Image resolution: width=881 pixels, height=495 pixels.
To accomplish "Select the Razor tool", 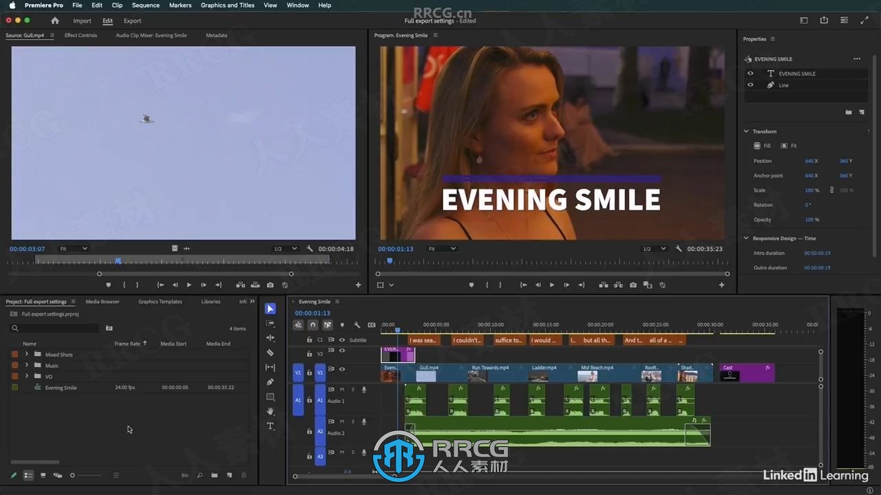I will 270,353.
